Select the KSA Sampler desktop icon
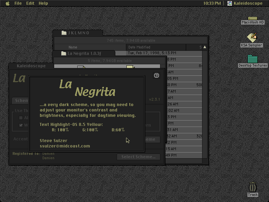Image resolution: width=269 pixels, height=202 pixels. [252, 37]
